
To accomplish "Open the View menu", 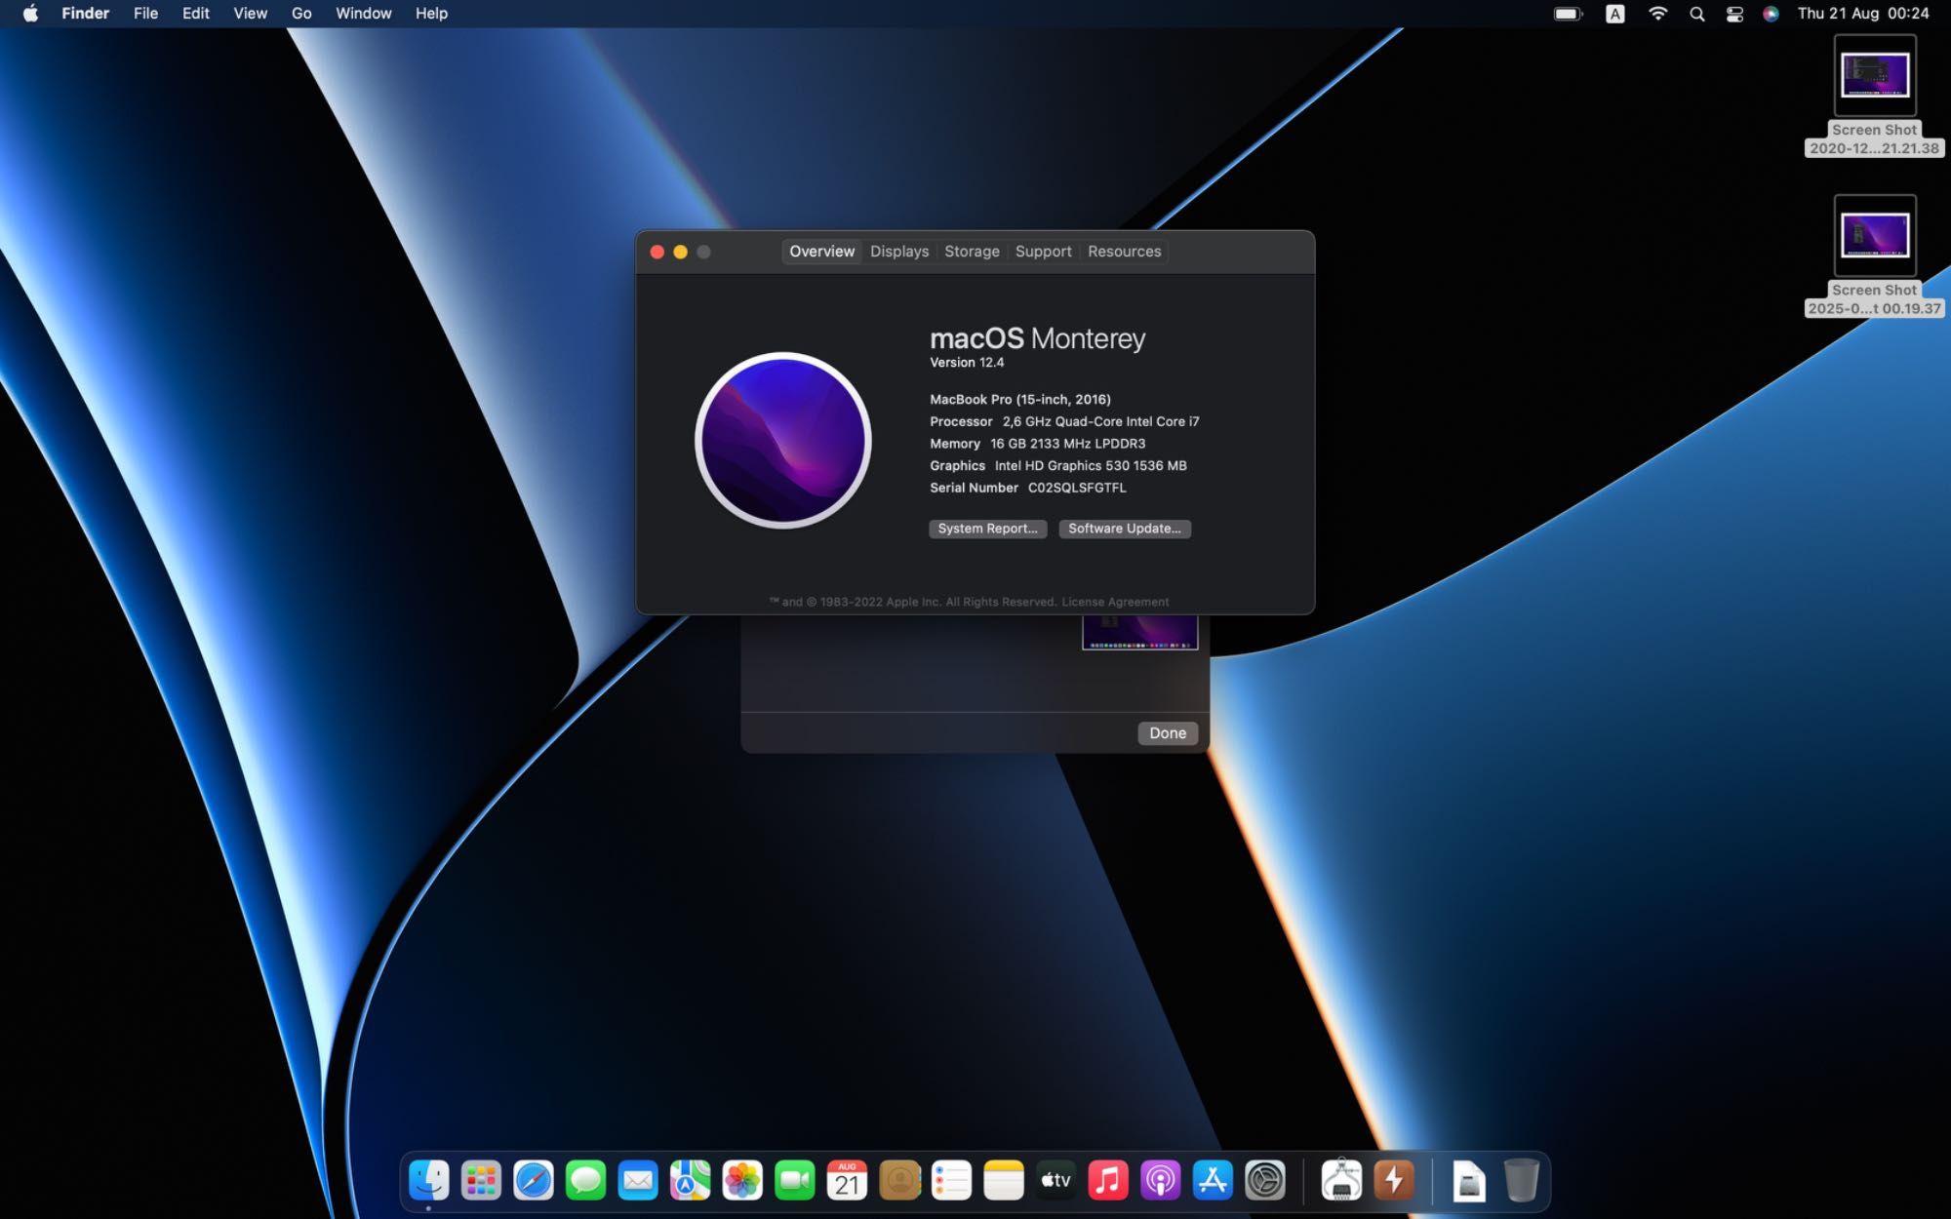I will (251, 14).
